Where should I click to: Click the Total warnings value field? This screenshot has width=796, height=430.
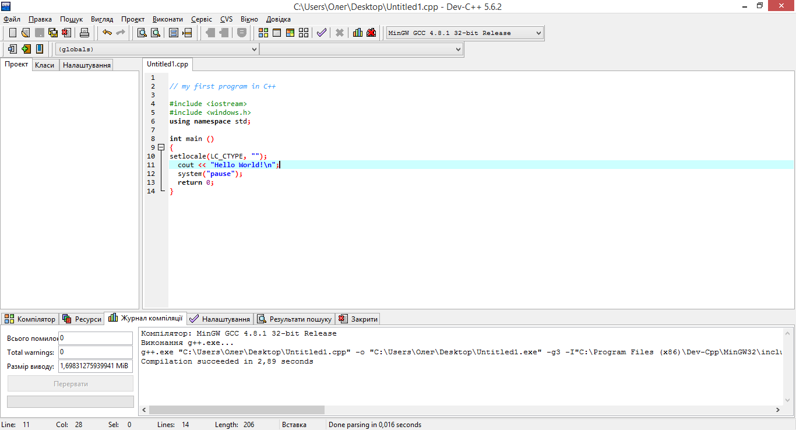click(96, 352)
